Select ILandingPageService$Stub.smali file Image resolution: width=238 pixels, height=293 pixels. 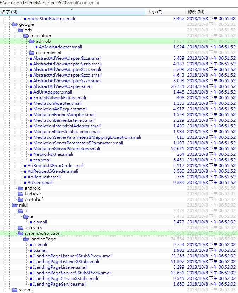(65, 279)
